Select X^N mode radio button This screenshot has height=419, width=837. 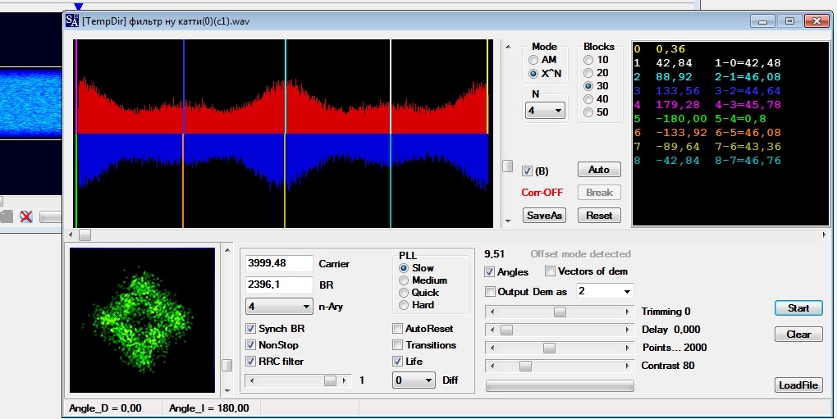(x=533, y=74)
